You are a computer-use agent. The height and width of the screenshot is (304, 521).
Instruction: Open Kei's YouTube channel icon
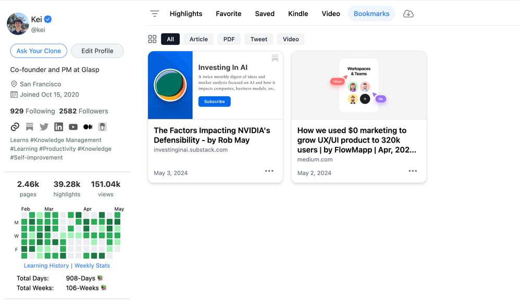coord(73,127)
